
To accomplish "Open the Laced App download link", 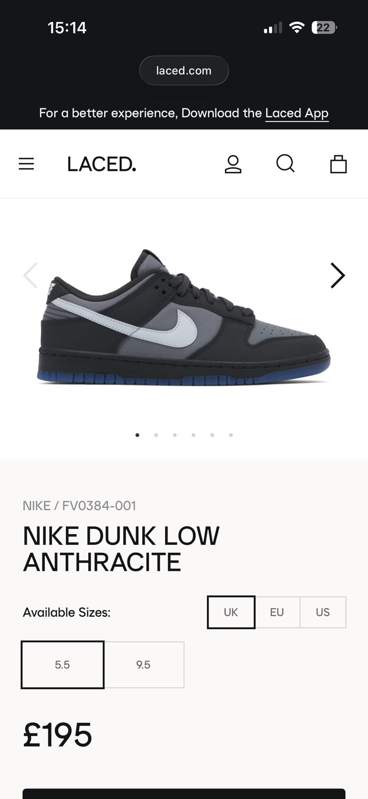I will coord(297,113).
